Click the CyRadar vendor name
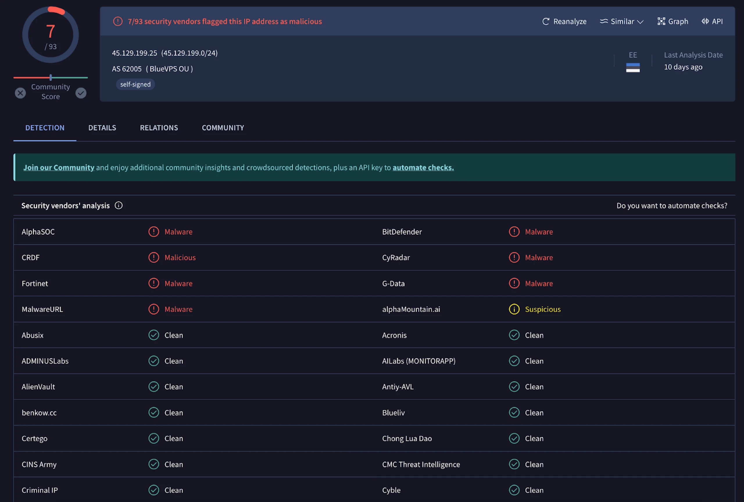 click(x=396, y=258)
